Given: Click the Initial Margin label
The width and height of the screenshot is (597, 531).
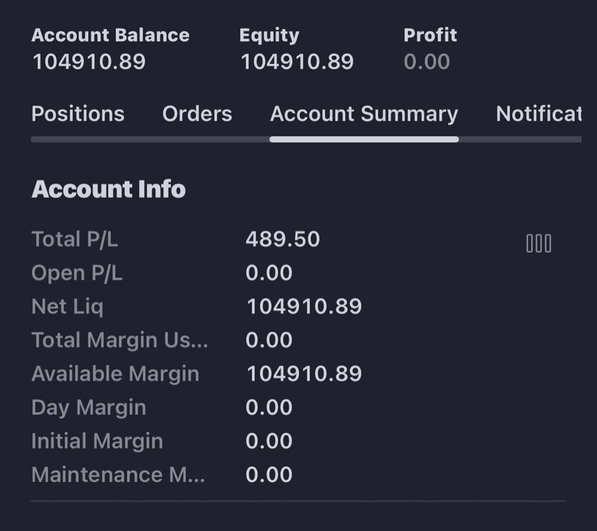Looking at the screenshot, I should [97, 441].
